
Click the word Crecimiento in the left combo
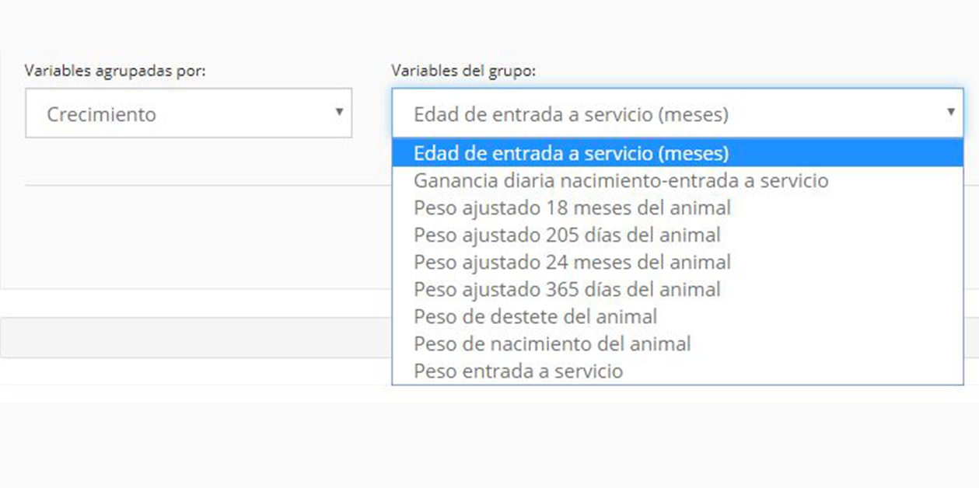pos(101,114)
